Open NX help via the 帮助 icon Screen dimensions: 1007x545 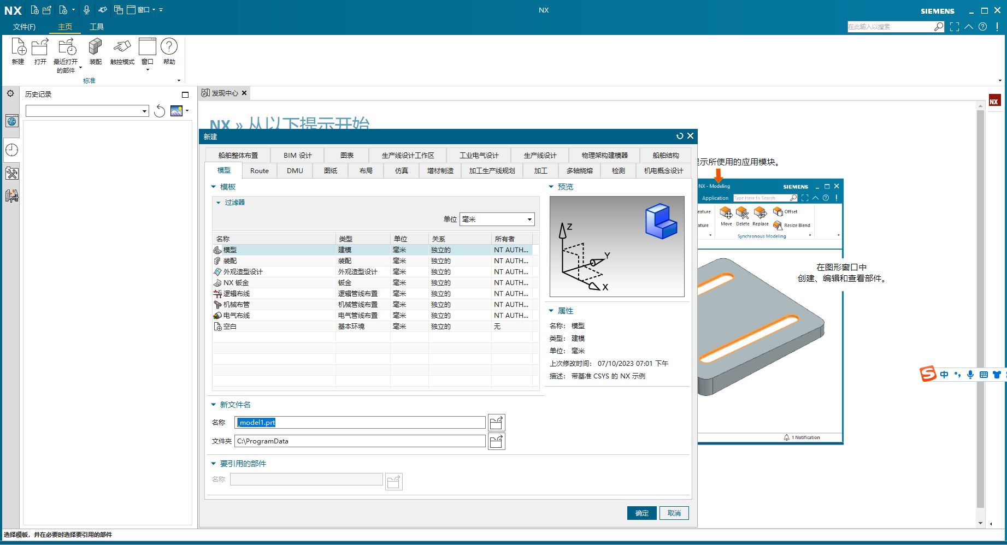click(x=169, y=52)
